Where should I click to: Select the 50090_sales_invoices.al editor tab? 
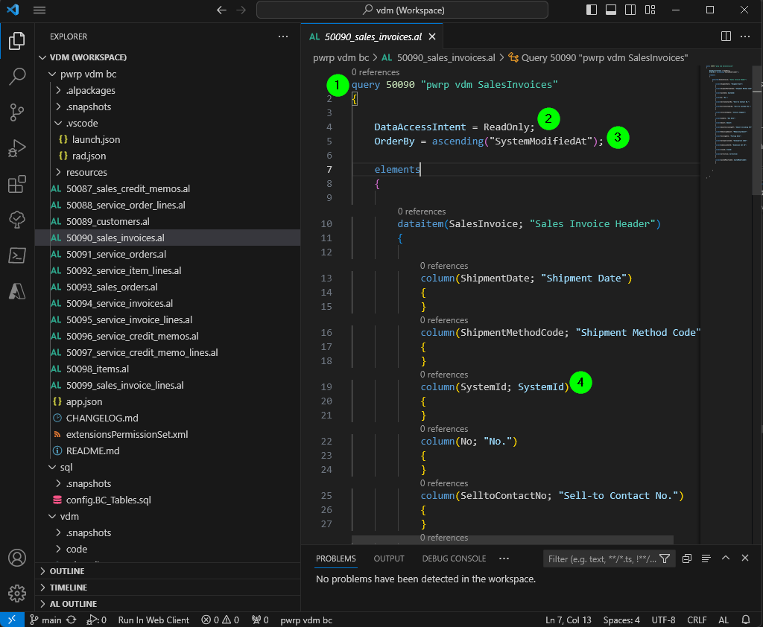[x=373, y=37]
